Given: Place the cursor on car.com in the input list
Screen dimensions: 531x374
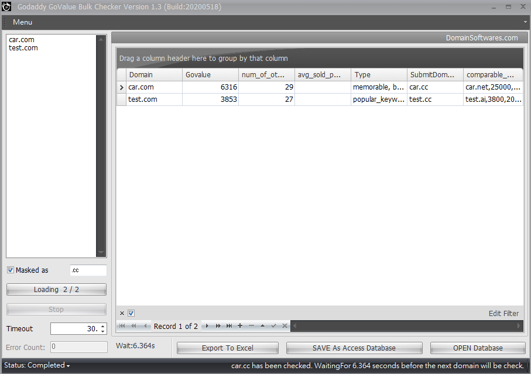Looking at the screenshot, I should coord(22,40).
